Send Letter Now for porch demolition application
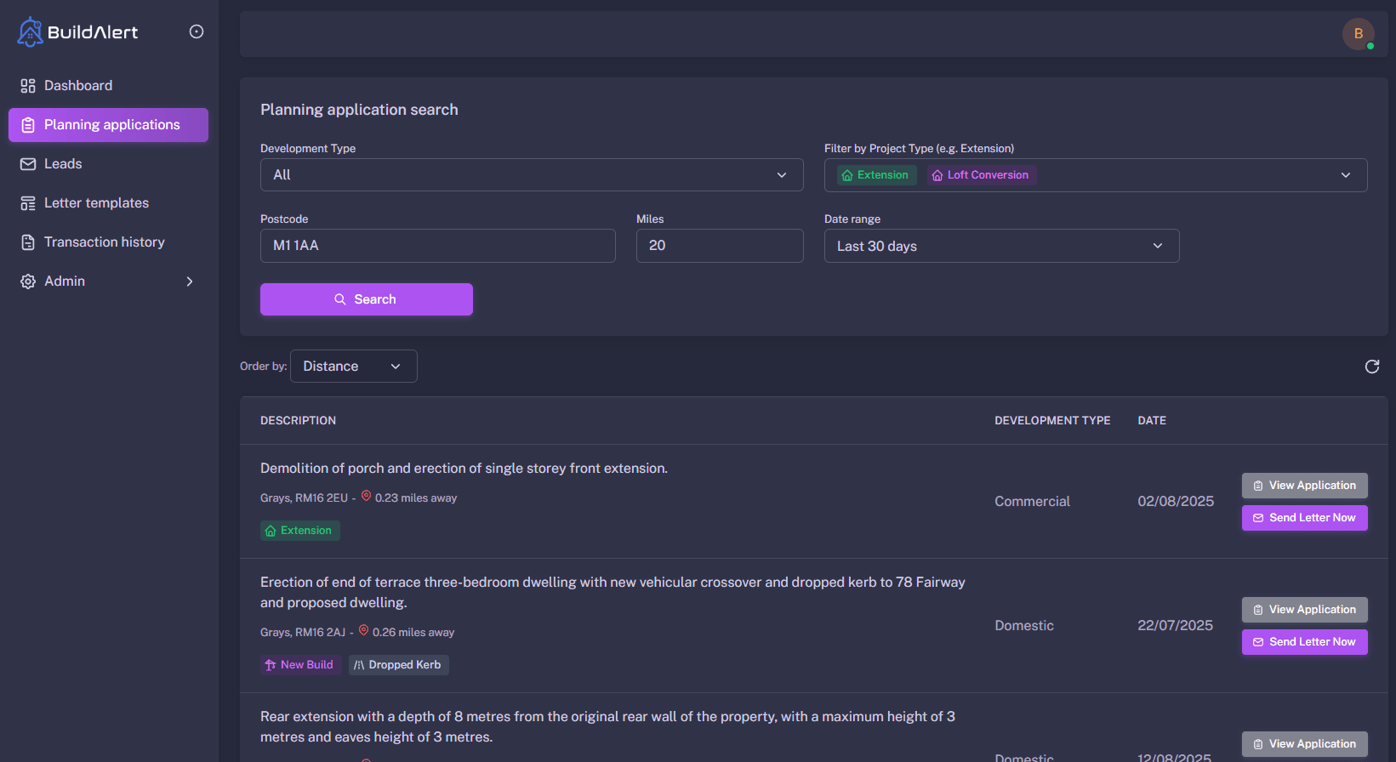1396x762 pixels. pos(1303,518)
